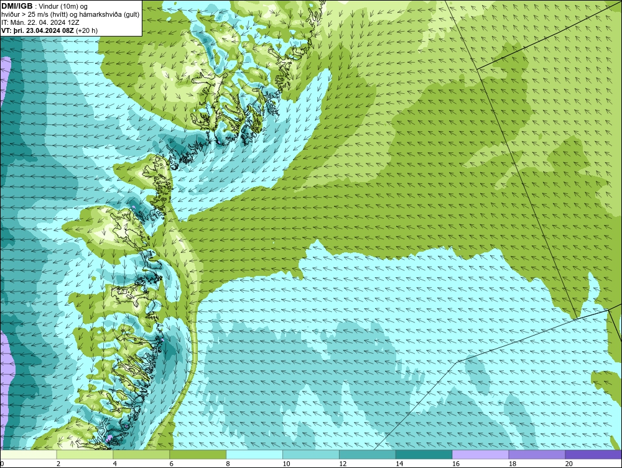Screen dimensions: 622x468
Task: Click the 14–16 m/s dark teal legend swatch
Action: click(x=424, y=454)
